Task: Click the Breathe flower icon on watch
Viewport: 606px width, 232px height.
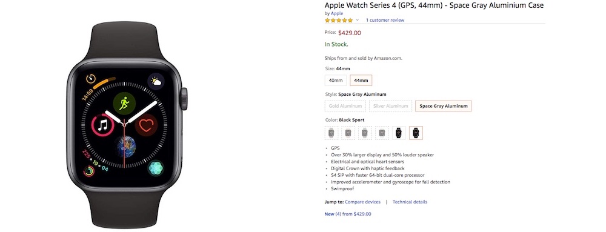Action: click(x=156, y=168)
